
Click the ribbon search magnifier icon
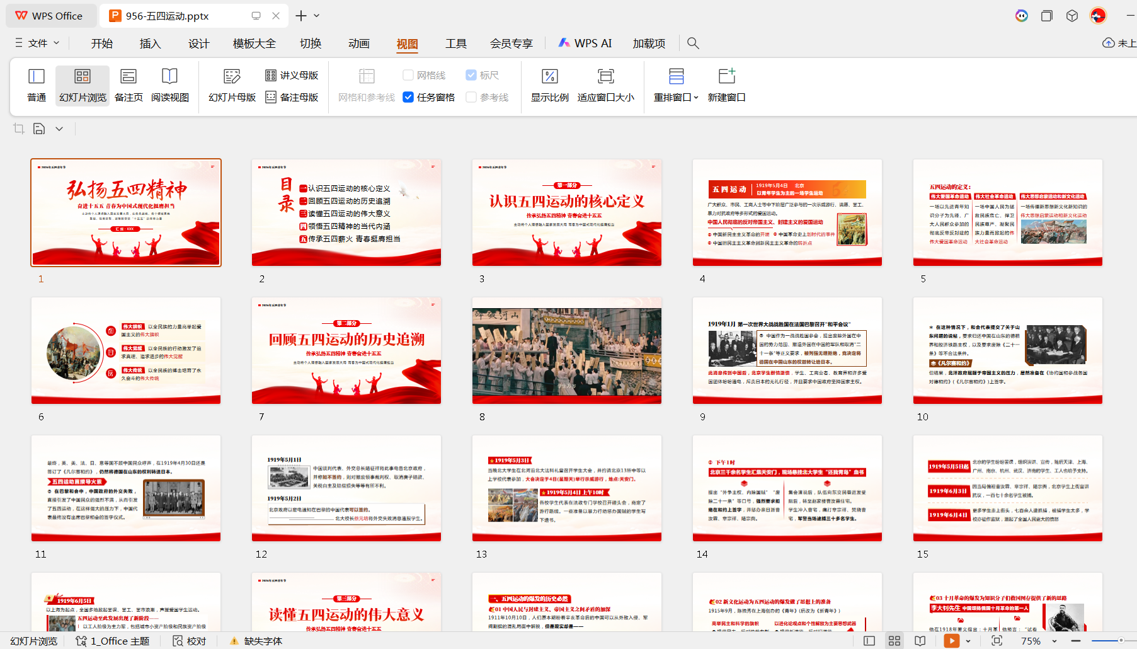click(693, 43)
